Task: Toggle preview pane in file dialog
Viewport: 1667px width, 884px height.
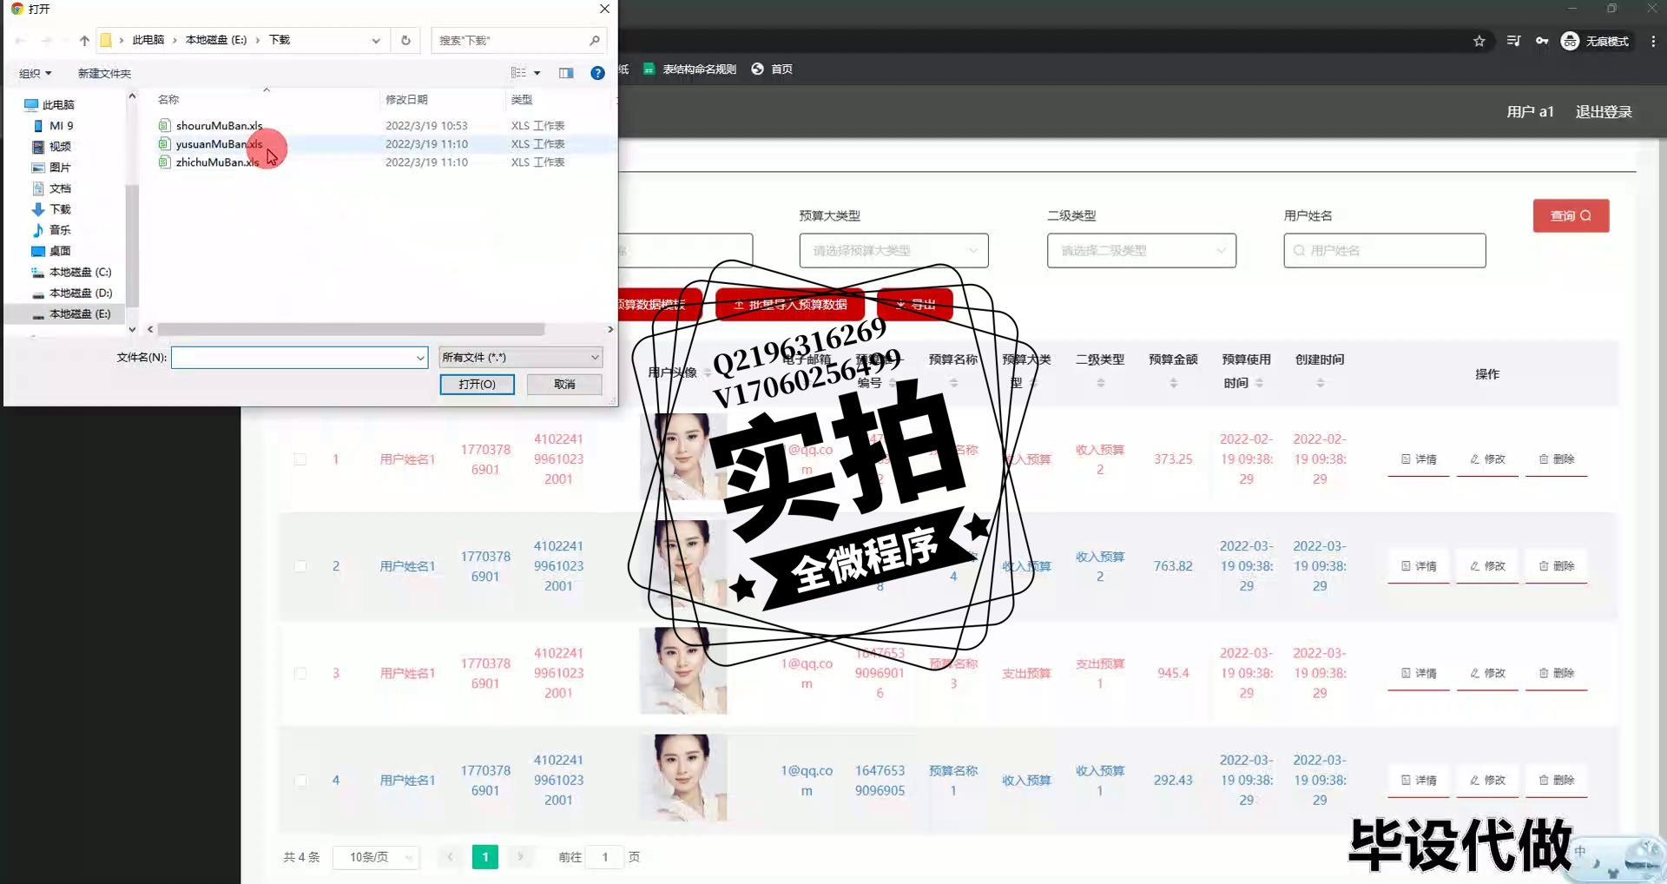Action: [566, 73]
